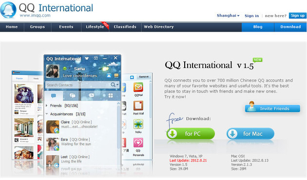The height and width of the screenshot is (180, 307).
Task: Select the recent conversations tab icon
Action: pos(92,95)
